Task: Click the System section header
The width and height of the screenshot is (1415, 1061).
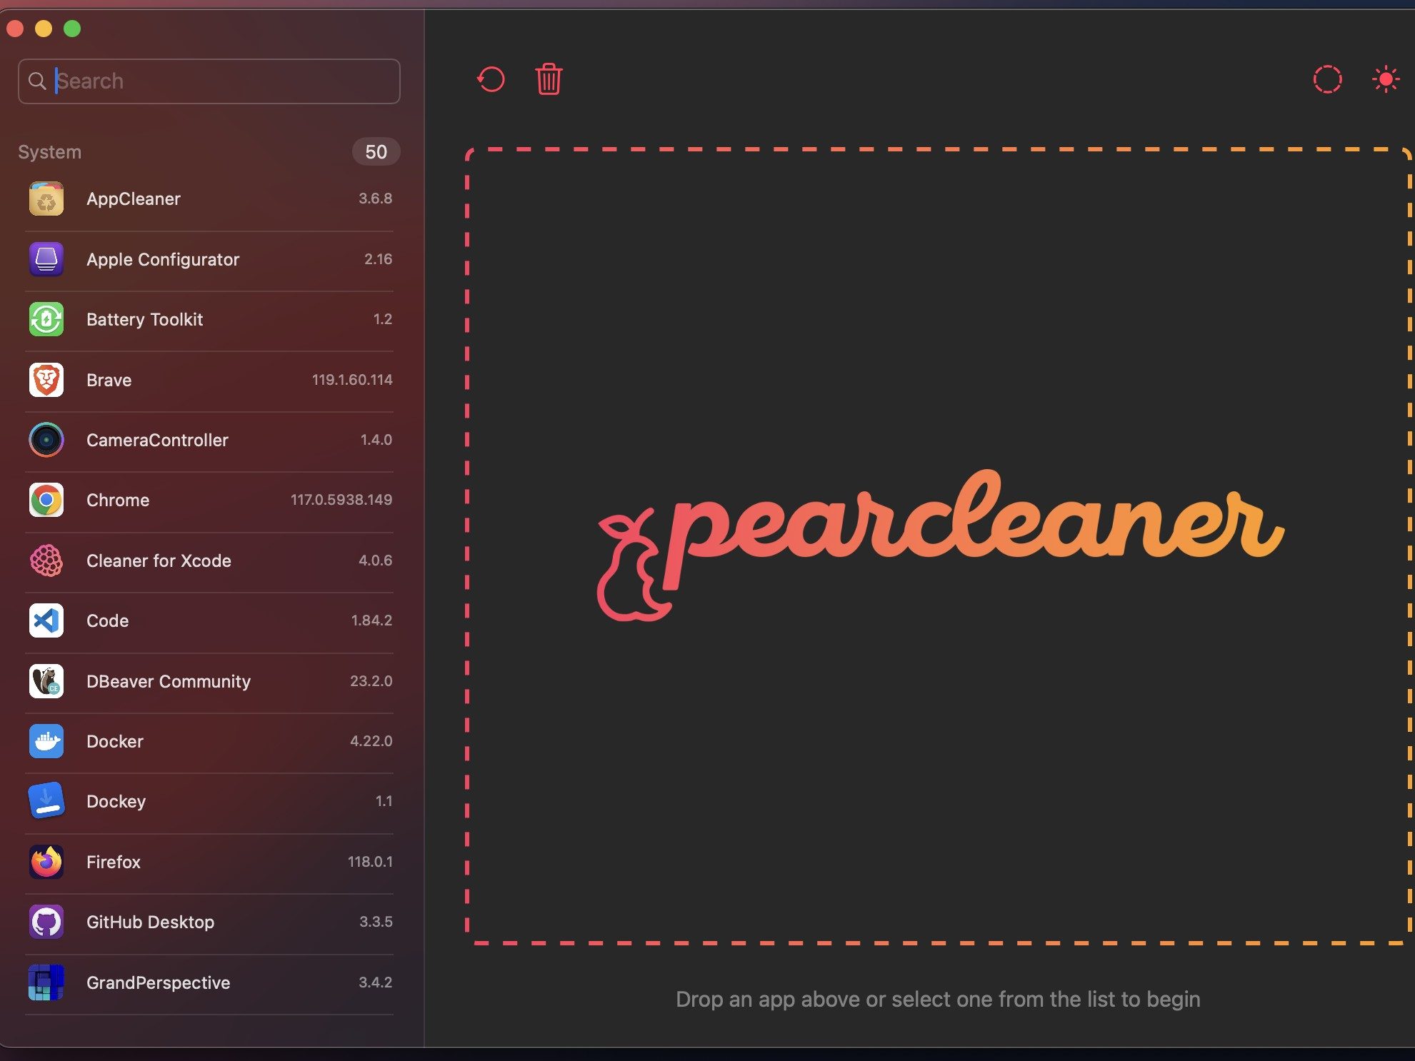Action: pyautogui.click(x=50, y=152)
